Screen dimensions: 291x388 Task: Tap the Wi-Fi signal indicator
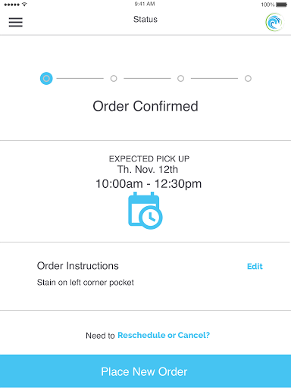pos(24,5)
